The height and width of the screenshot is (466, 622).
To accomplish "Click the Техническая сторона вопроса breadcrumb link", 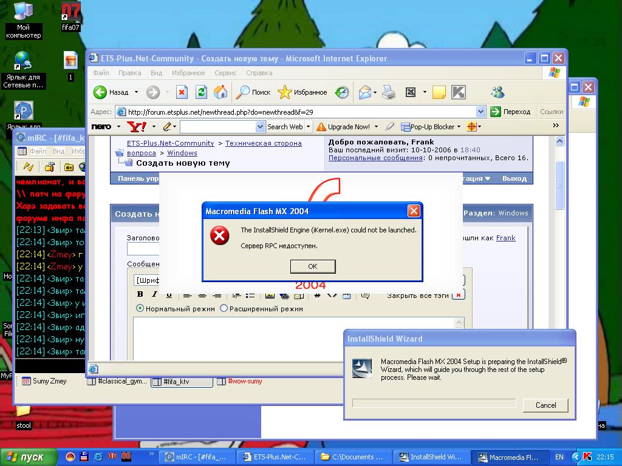I will point(263,143).
